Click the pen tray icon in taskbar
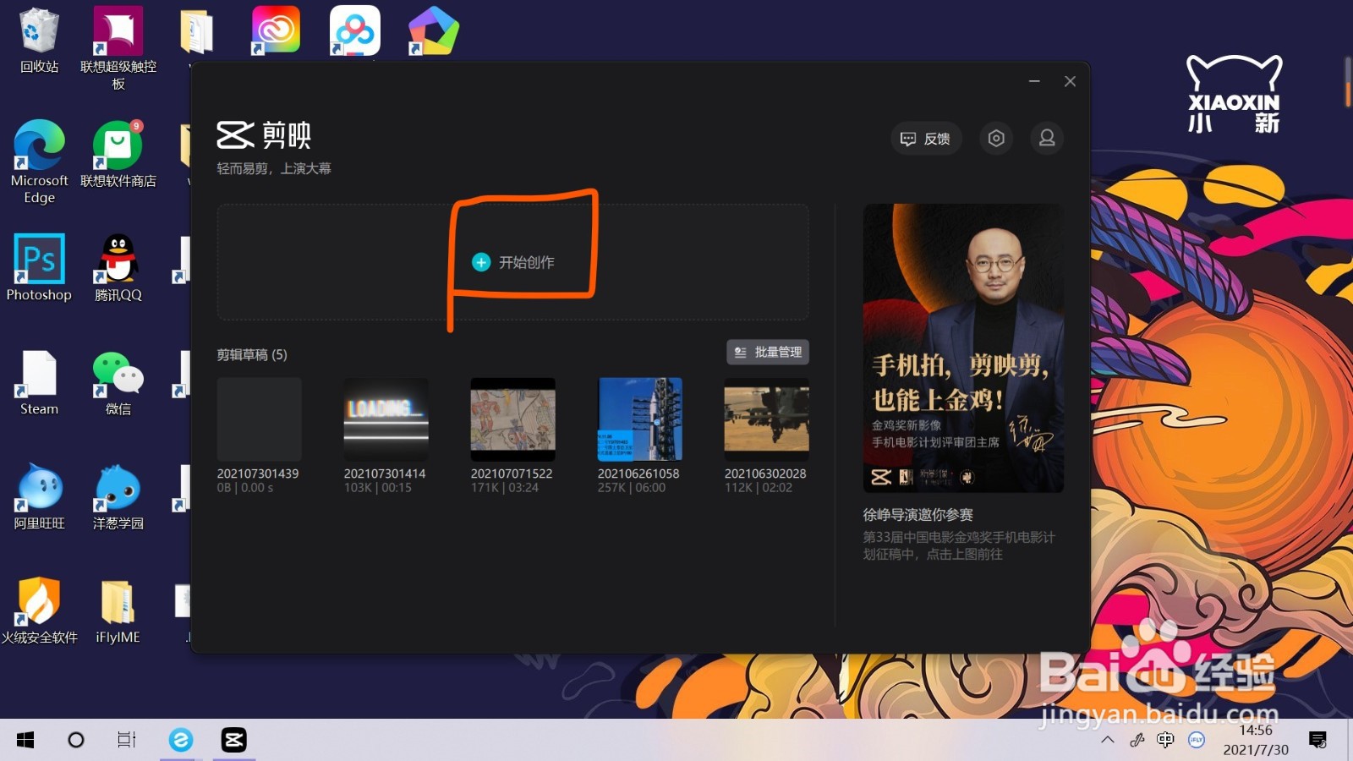1353x761 pixels. click(x=1137, y=740)
